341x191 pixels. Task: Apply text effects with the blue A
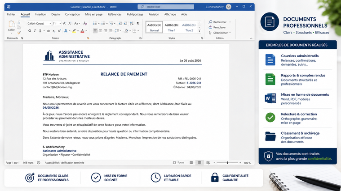(x=66, y=31)
